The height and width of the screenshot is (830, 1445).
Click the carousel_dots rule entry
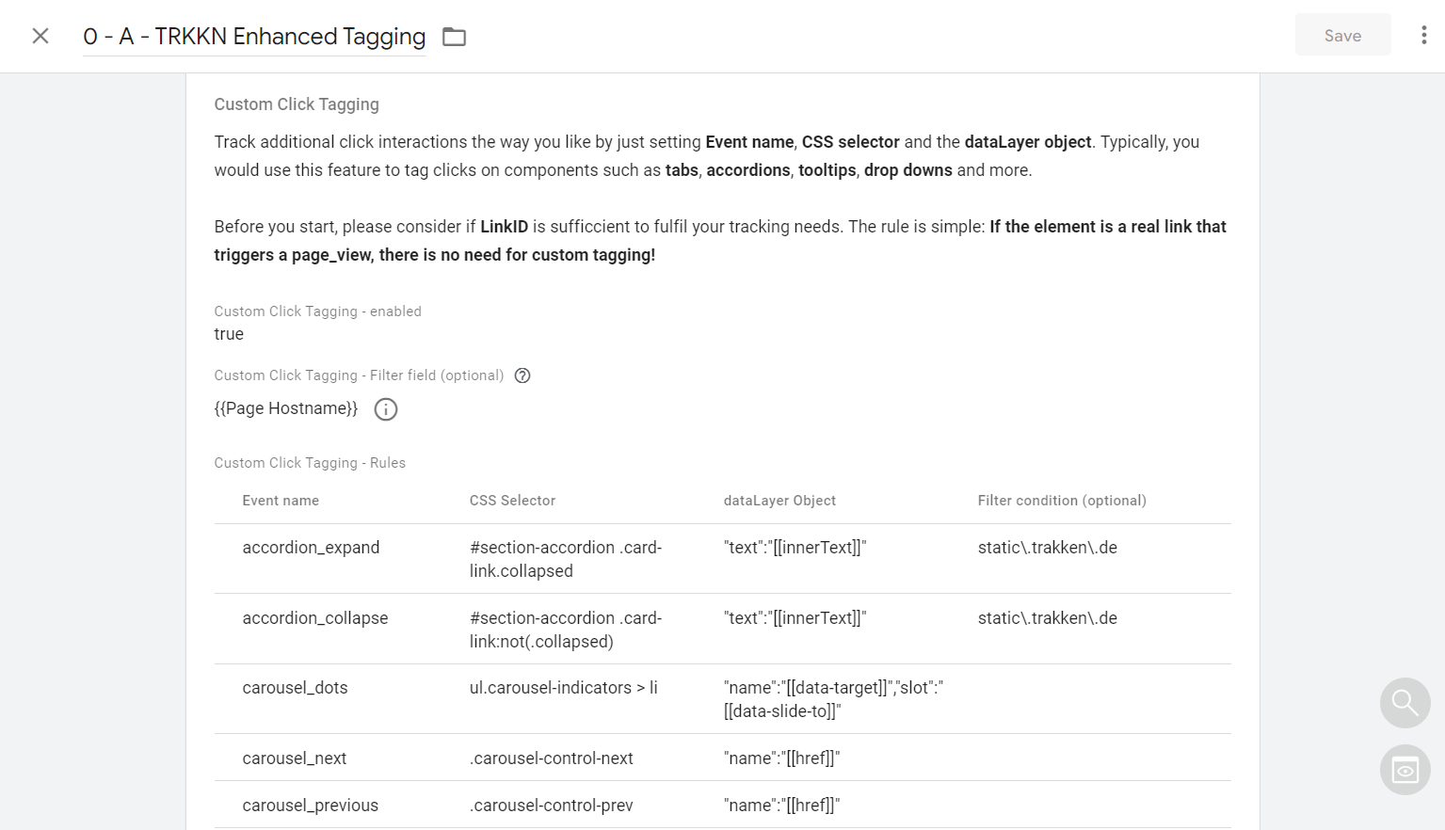click(x=295, y=688)
